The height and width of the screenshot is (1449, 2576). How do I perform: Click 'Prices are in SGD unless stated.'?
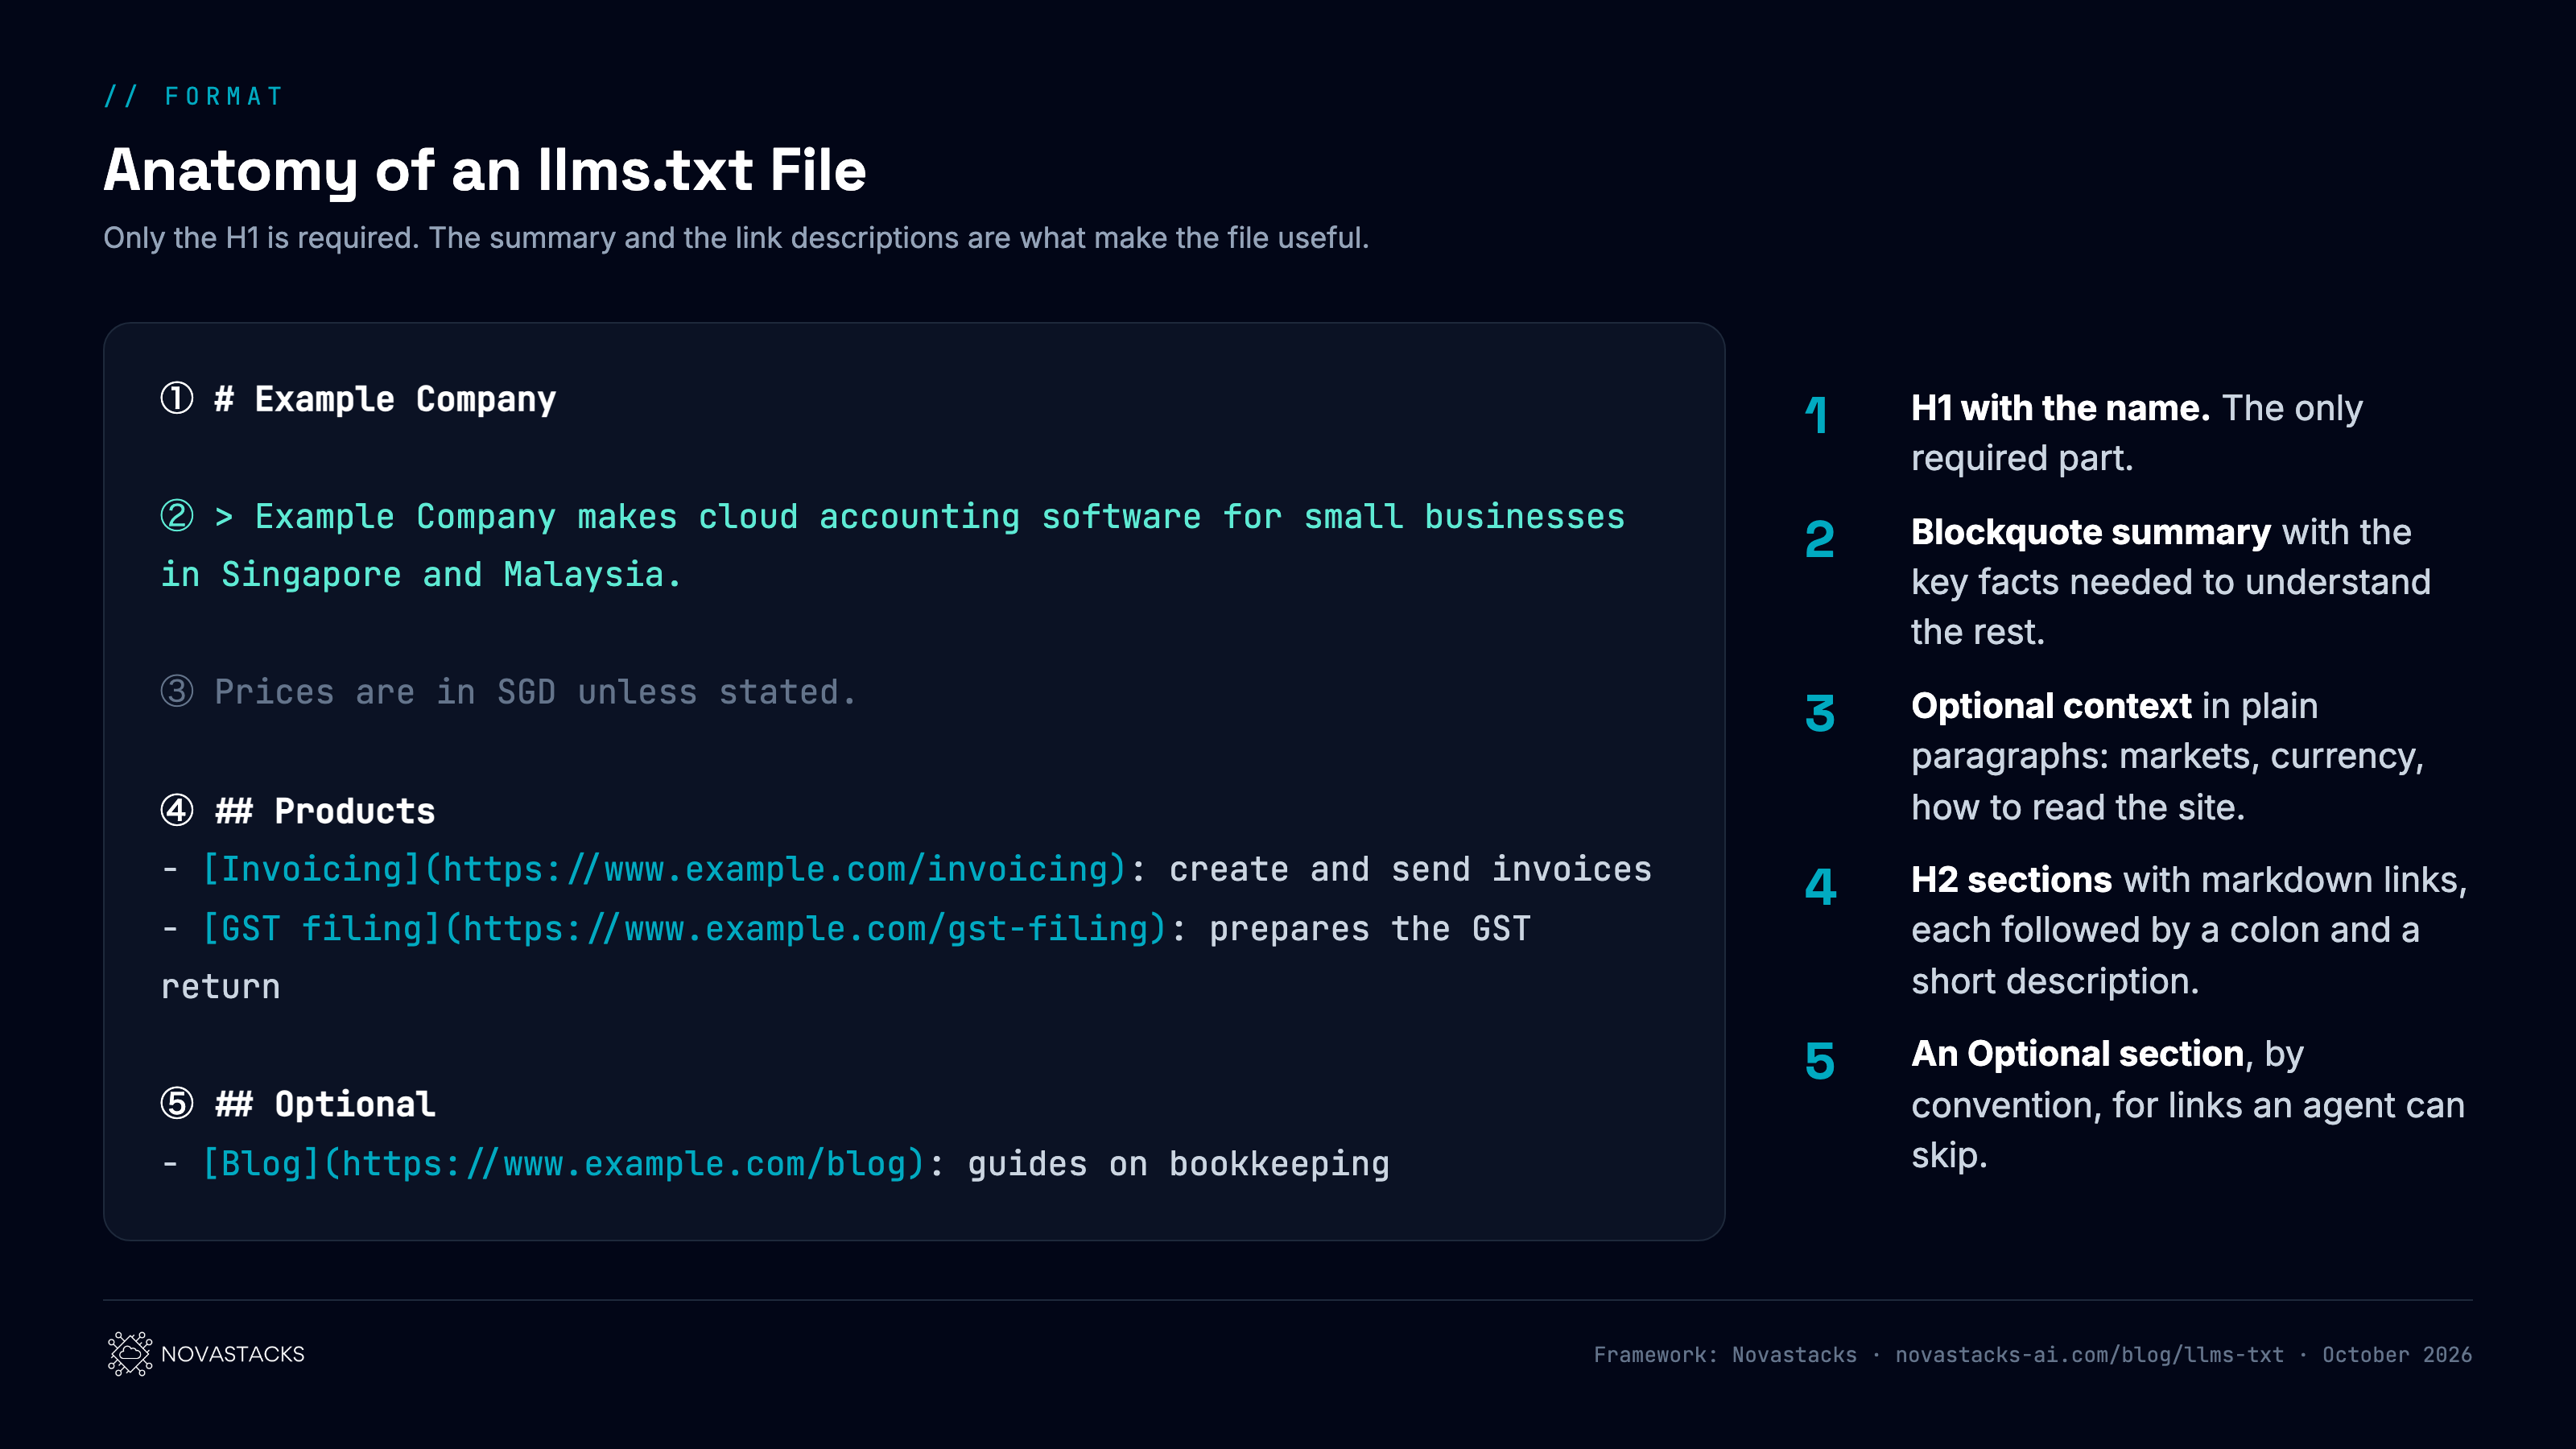[x=535, y=692]
